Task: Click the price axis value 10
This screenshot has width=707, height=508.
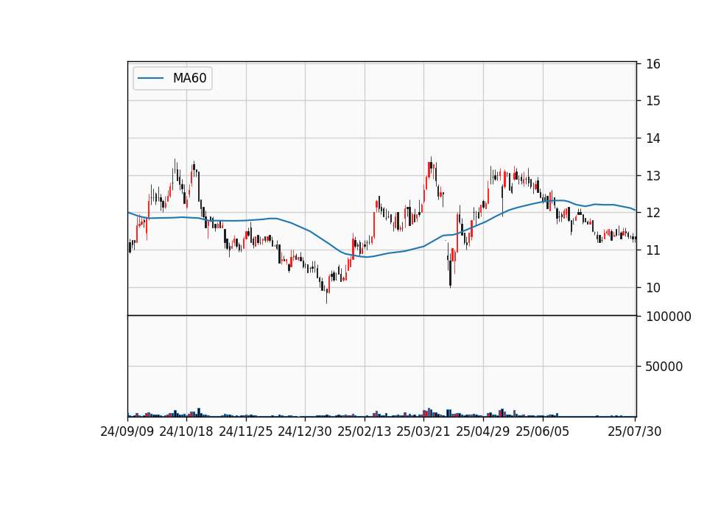Action: [x=653, y=288]
